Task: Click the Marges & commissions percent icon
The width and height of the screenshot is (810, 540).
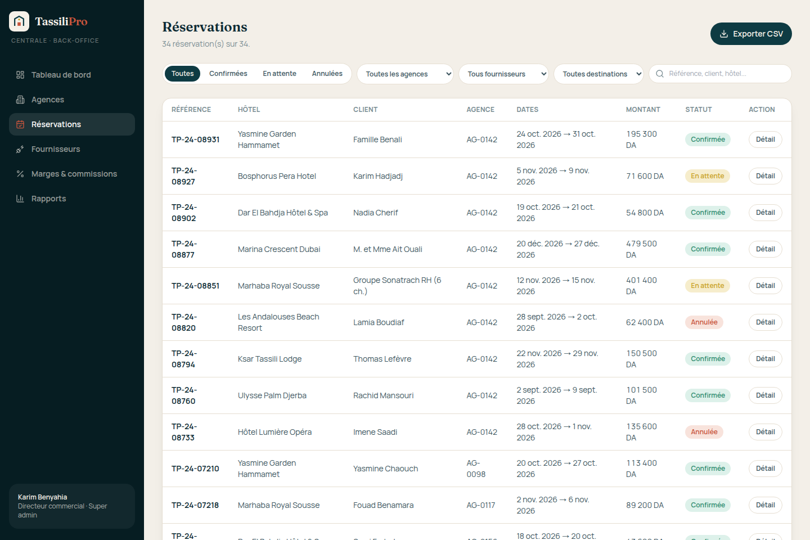Action: pos(20,174)
